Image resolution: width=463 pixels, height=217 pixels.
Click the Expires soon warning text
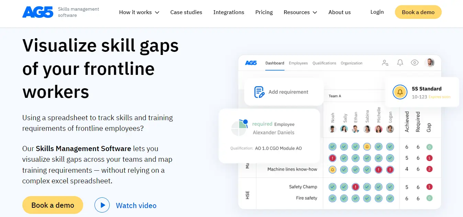439,97
